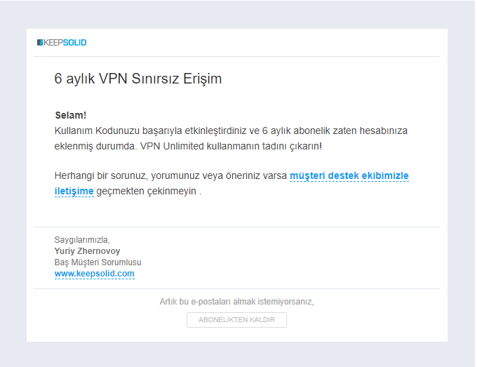Click the ABONELİKTEN KALDIR button
This screenshot has width=477, height=367.
(x=236, y=320)
